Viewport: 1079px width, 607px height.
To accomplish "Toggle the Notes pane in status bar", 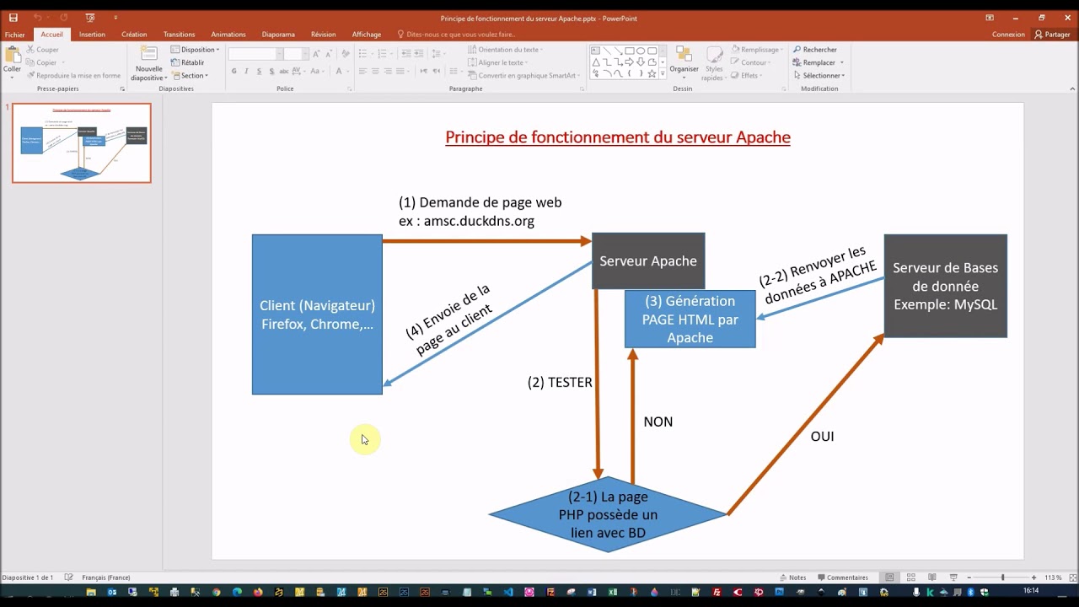I will pyautogui.click(x=792, y=577).
